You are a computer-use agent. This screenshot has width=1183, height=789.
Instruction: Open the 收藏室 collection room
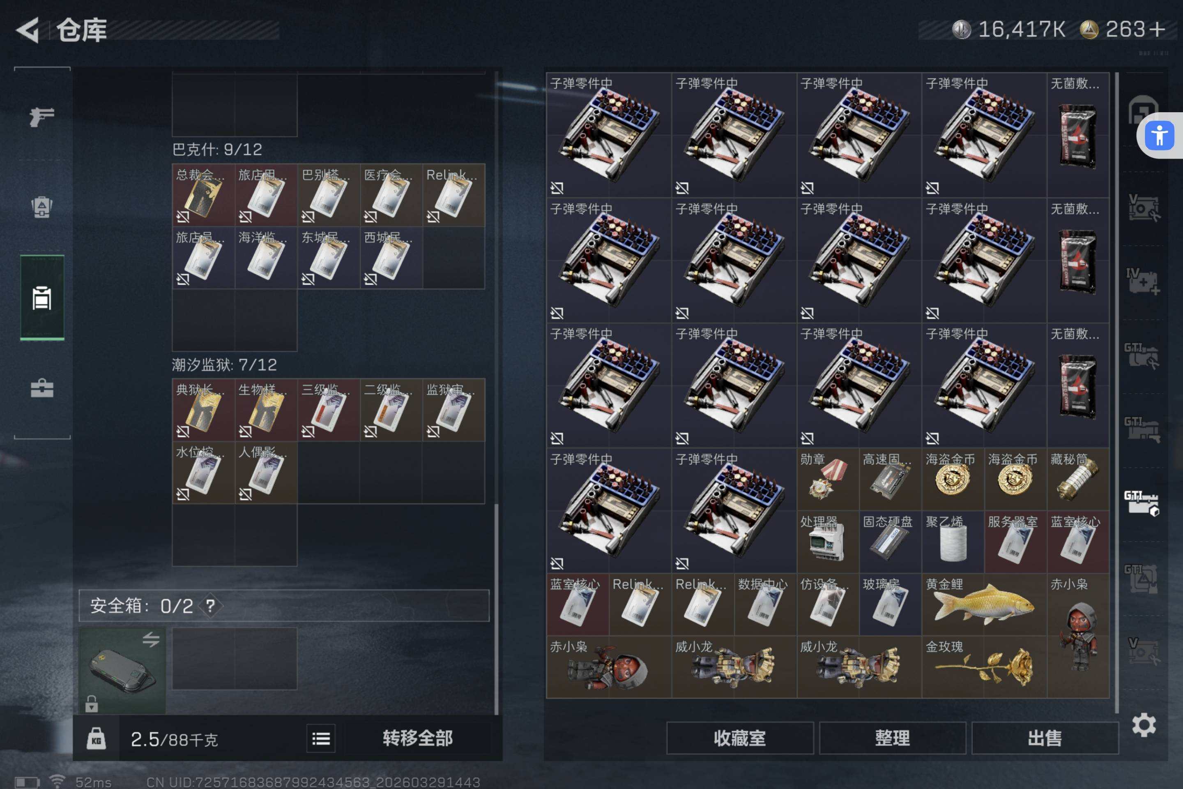coord(740,738)
